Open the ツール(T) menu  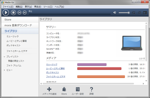48,7
